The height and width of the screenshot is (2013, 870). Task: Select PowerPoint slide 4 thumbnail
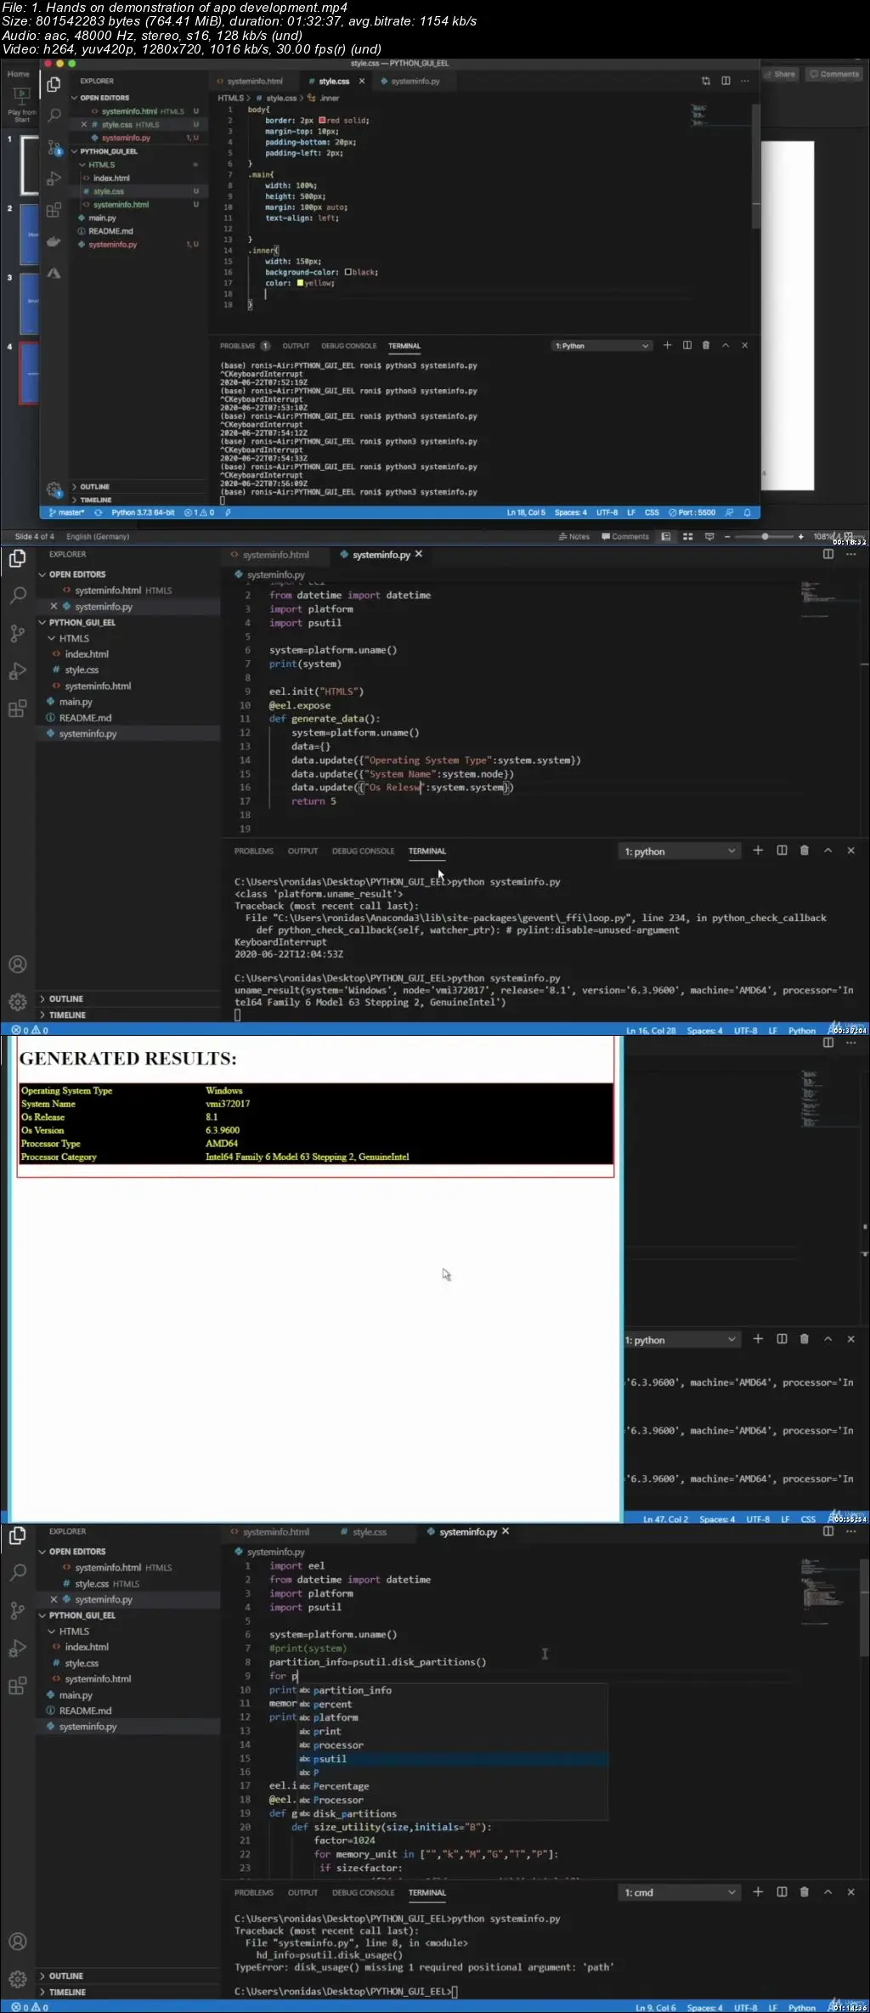[x=29, y=373]
